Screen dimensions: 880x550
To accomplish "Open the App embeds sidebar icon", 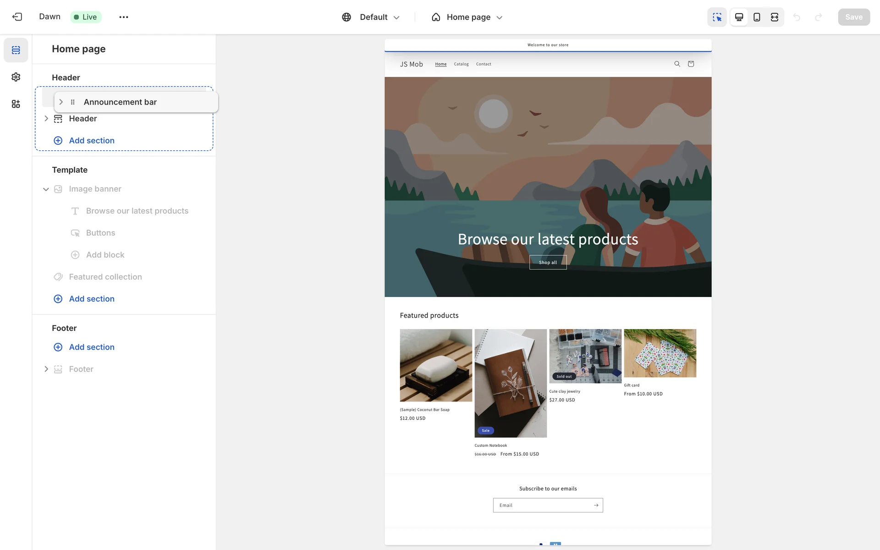I will click(16, 104).
